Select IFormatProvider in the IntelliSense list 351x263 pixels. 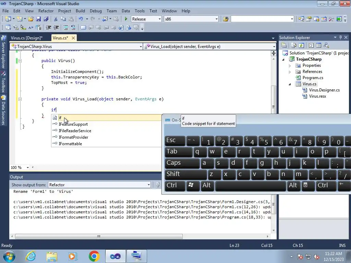coord(106,137)
